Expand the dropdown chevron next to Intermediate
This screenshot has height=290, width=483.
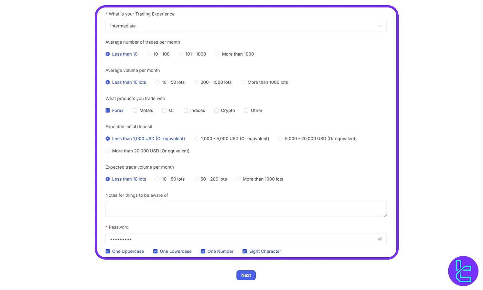pyautogui.click(x=380, y=26)
